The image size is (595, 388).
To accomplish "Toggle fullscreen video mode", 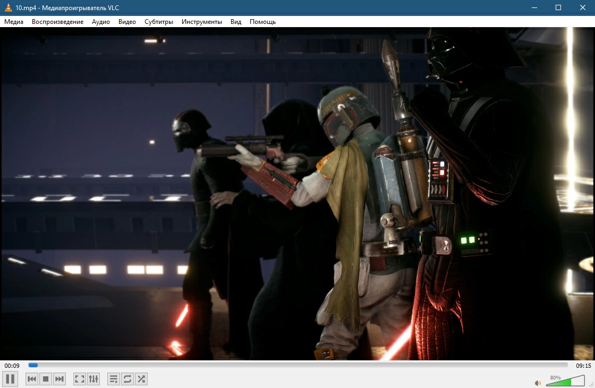I will pos(79,379).
